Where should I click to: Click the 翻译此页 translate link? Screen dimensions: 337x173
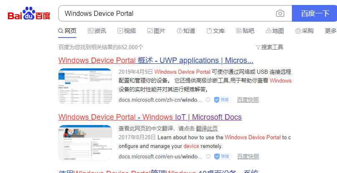click(207, 128)
